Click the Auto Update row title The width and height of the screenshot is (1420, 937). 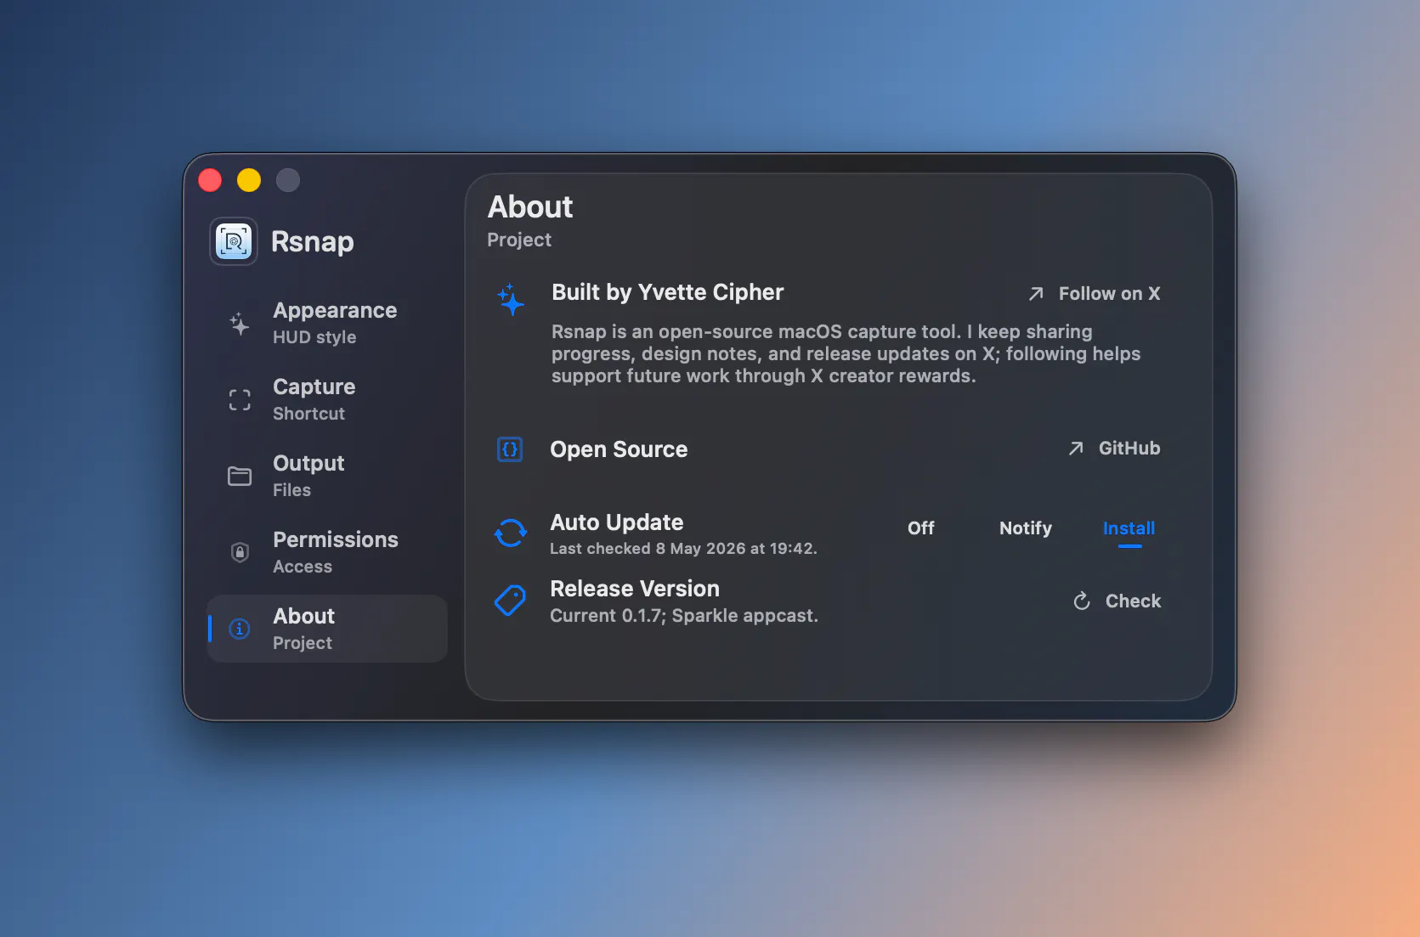click(617, 522)
